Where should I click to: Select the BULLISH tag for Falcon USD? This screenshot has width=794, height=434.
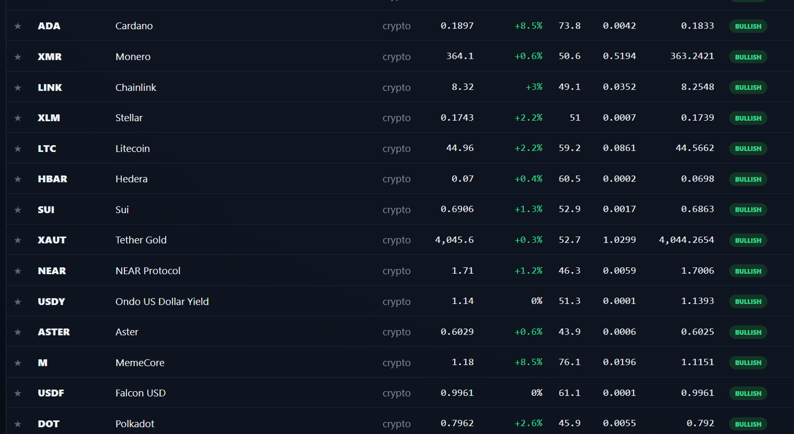click(x=748, y=393)
